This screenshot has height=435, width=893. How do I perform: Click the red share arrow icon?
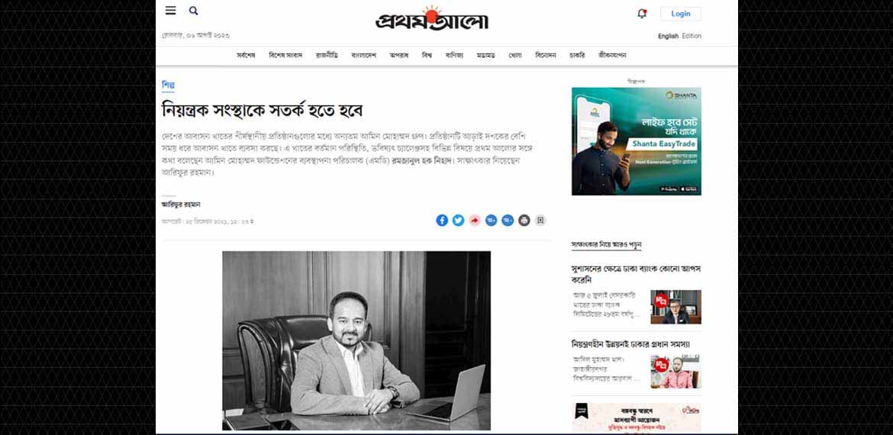[475, 221]
